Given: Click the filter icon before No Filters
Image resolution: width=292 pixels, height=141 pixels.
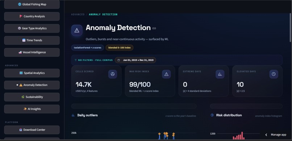Looking at the screenshot, I should coord(76,60).
